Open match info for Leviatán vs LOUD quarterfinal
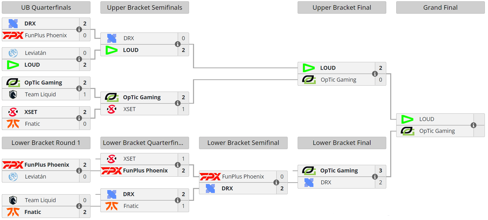The width and height of the screenshot is (488, 220). [79, 59]
